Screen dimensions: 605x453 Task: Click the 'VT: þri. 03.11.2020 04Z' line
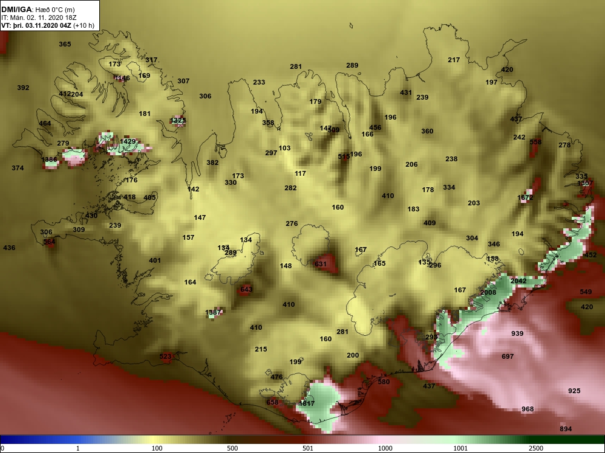coord(36,25)
